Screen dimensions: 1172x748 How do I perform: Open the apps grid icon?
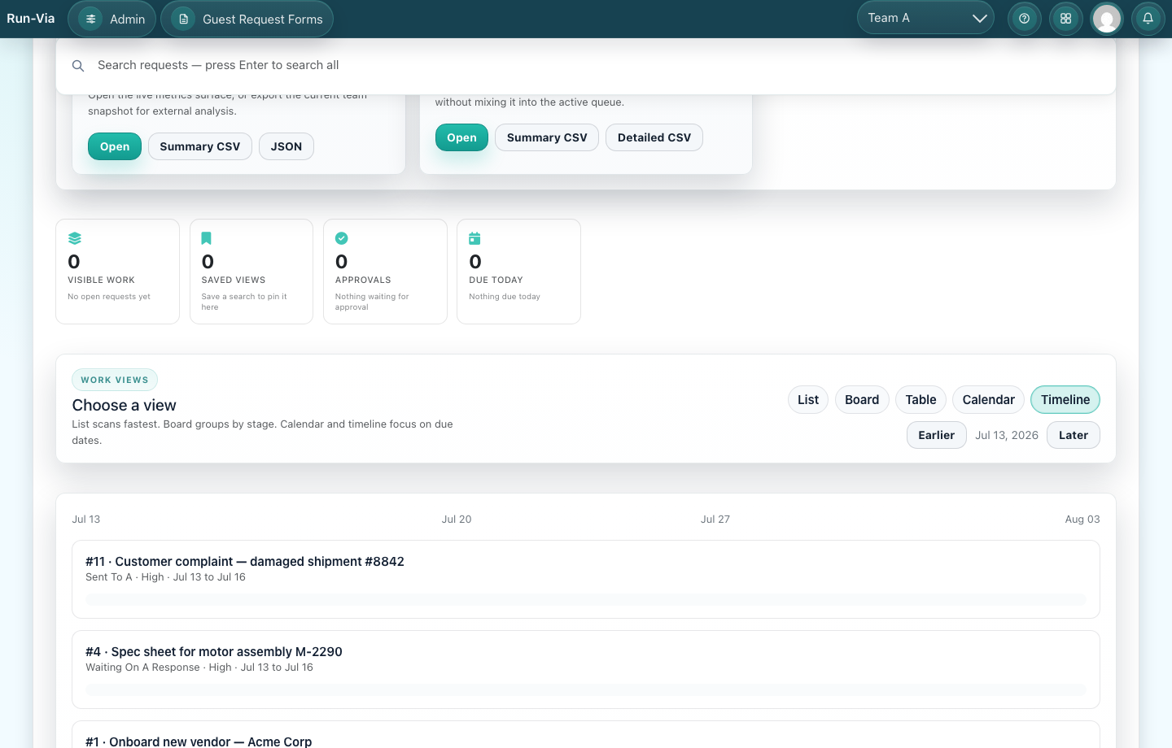tap(1065, 19)
